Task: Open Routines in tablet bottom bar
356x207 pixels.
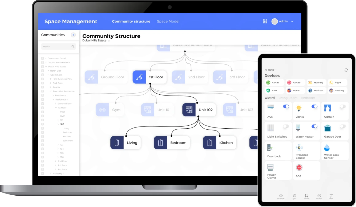Action: (319, 197)
